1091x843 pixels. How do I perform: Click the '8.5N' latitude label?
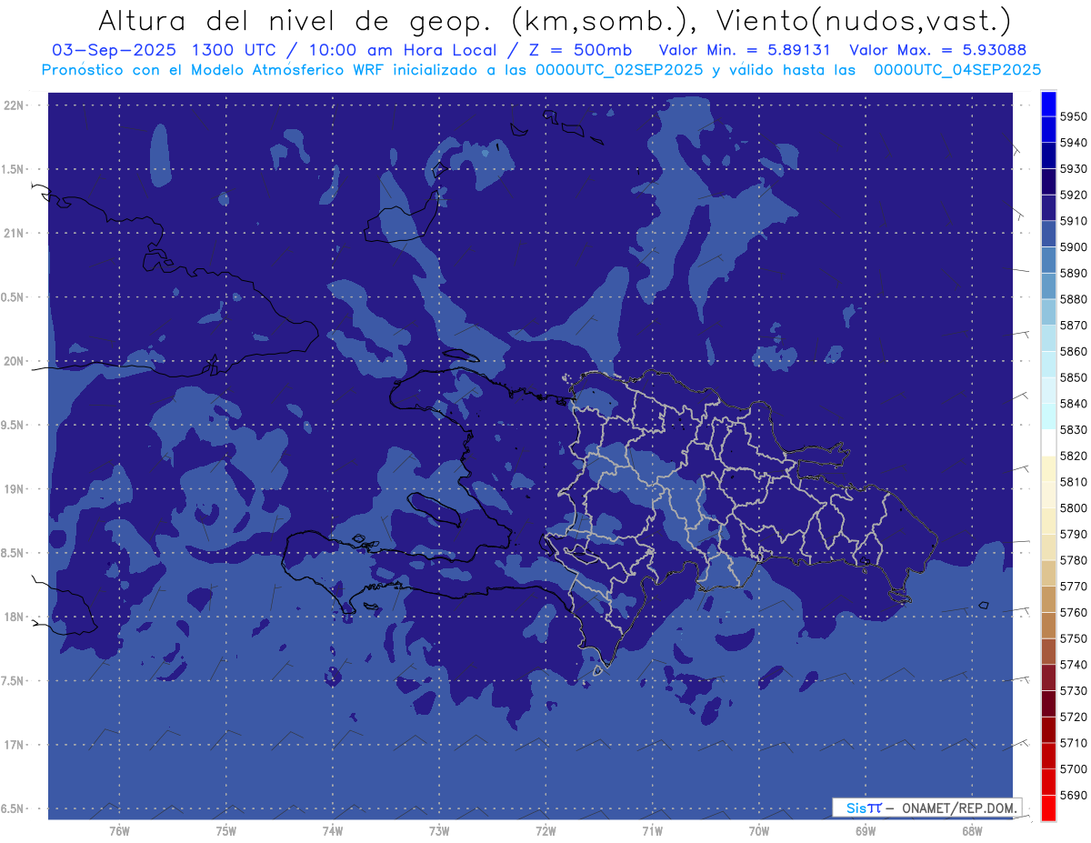14,553
